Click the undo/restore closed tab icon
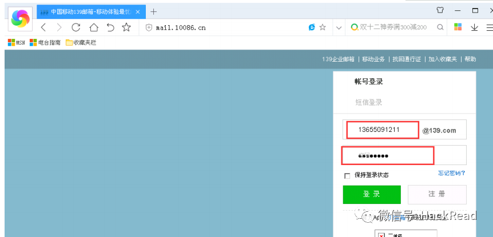 [x=110, y=27]
